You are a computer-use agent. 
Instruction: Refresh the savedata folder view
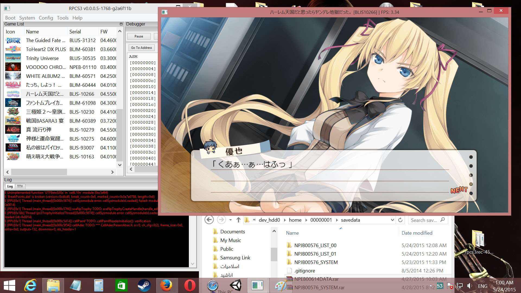[x=400, y=220]
